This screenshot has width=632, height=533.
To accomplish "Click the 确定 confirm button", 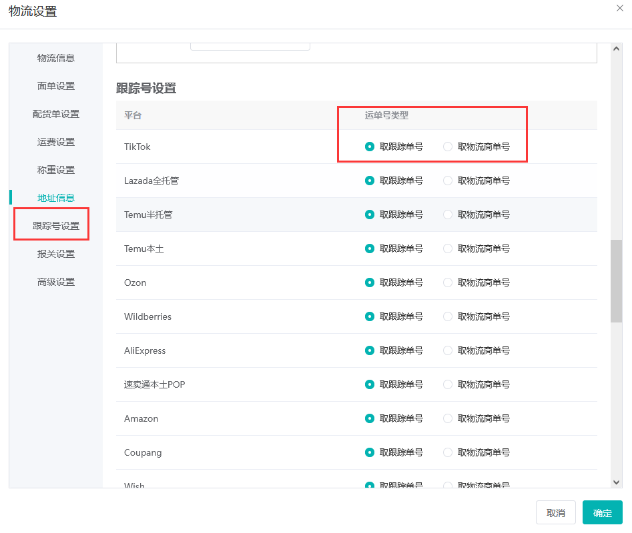I will click(602, 513).
